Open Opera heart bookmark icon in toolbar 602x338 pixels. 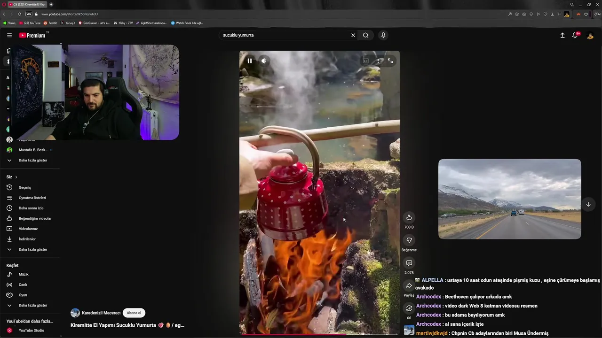click(545, 14)
